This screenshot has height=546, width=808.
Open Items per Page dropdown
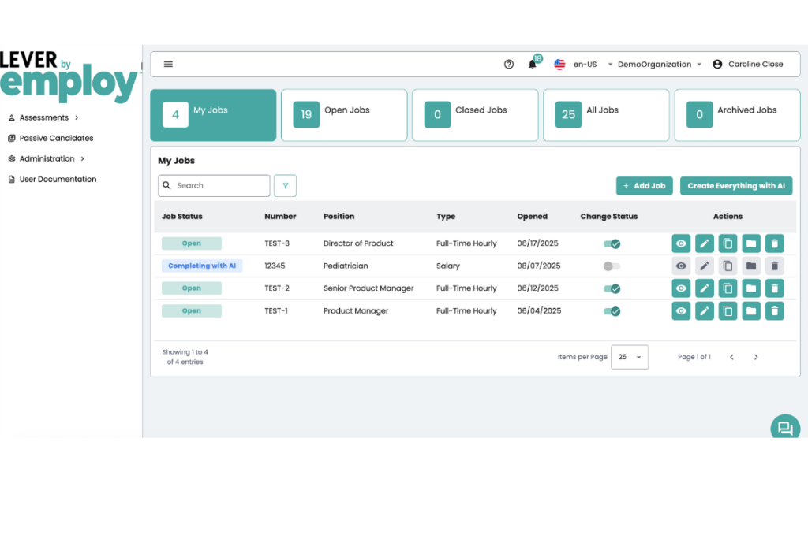pyautogui.click(x=630, y=357)
